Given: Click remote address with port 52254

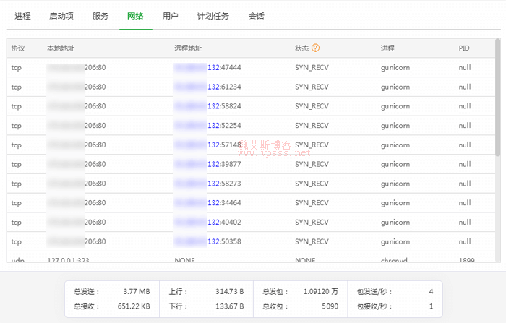Looking at the screenshot, I should pyautogui.click(x=207, y=126).
